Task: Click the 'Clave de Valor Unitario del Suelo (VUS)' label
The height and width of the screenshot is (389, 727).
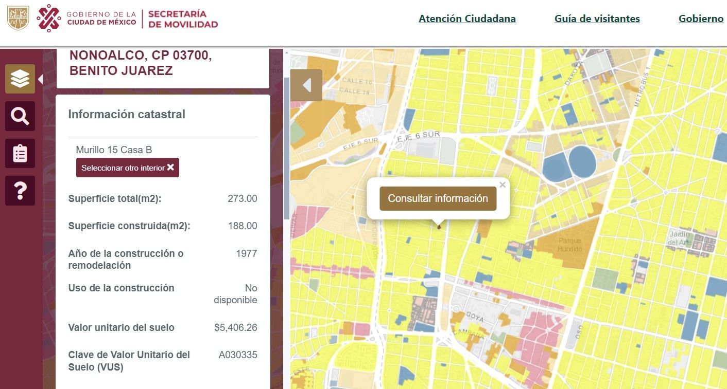Action: pyautogui.click(x=129, y=361)
